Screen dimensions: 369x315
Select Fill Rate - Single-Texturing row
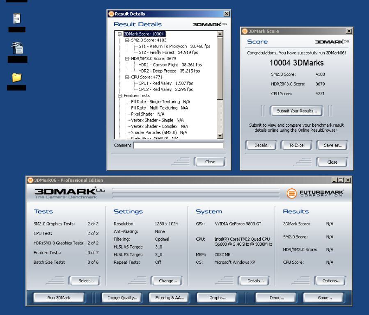coord(160,102)
